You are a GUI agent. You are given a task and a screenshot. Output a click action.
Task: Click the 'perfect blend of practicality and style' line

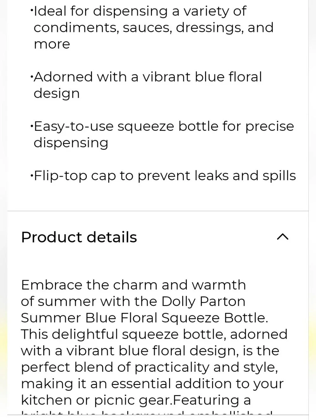(149, 367)
